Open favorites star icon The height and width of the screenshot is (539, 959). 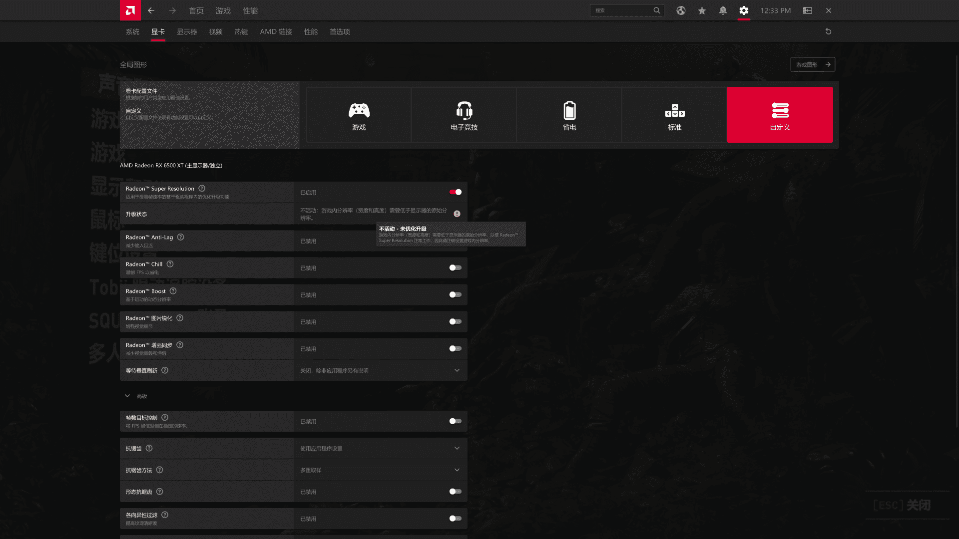point(702,10)
